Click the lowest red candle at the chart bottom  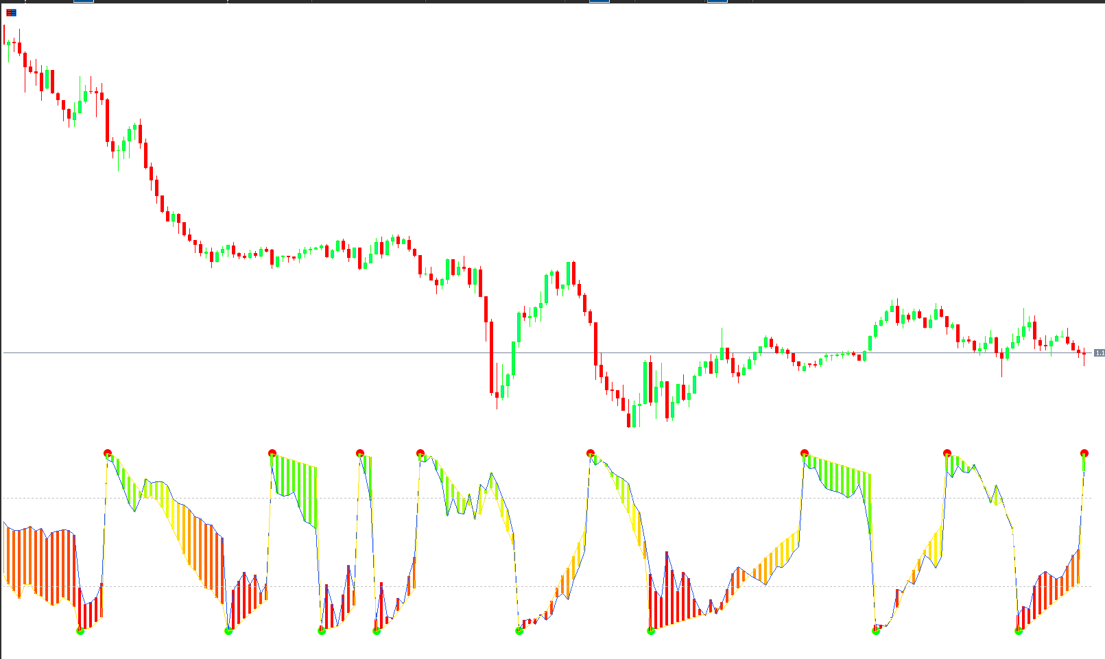pos(629,420)
